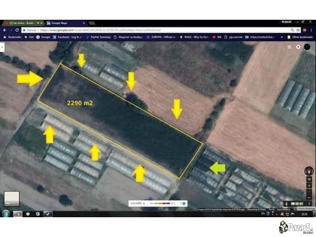This screenshot has height=237, width=316.
Task: Switch to the Google Maps tab
Action: point(63,23)
